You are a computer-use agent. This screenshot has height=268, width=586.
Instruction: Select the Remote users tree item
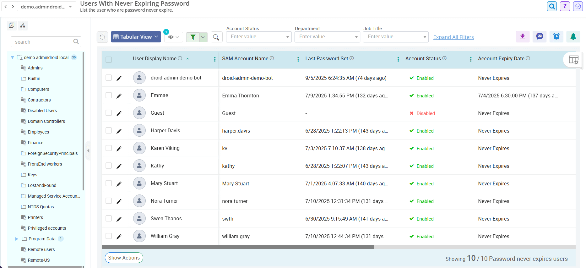41,249
